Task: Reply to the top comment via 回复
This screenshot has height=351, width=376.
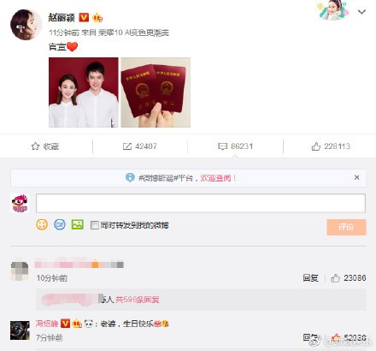Action: pos(310,278)
